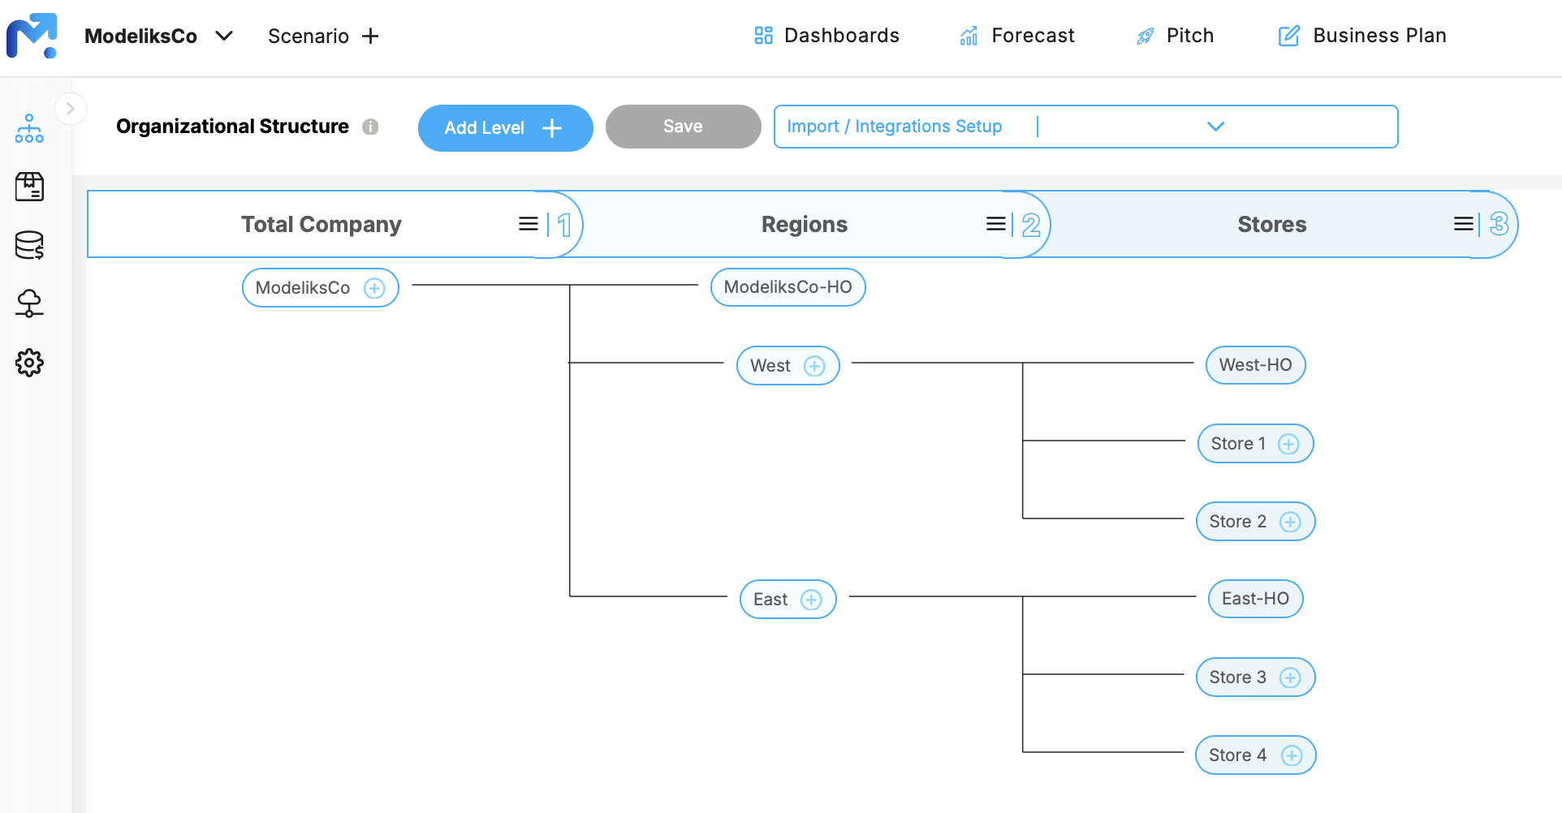
Task: Select the Forecast chart icon
Action: 967,35
